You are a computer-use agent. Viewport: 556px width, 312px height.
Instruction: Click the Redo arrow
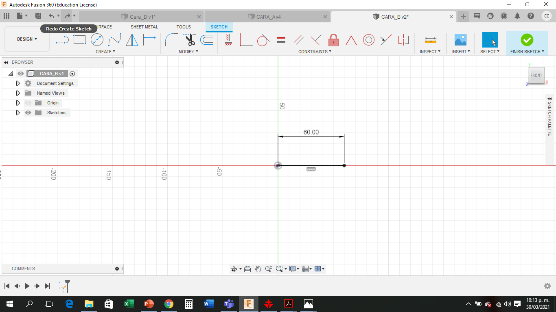(68, 16)
